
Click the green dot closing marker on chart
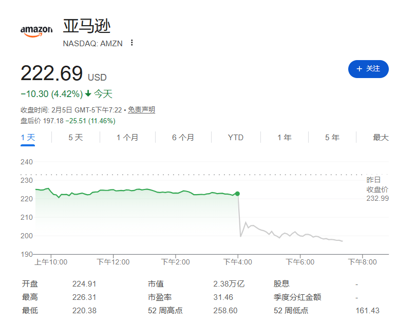237,194
